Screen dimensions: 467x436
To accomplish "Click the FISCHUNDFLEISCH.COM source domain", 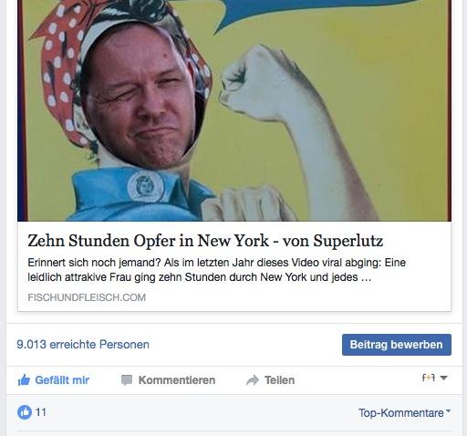I will click(x=87, y=297).
